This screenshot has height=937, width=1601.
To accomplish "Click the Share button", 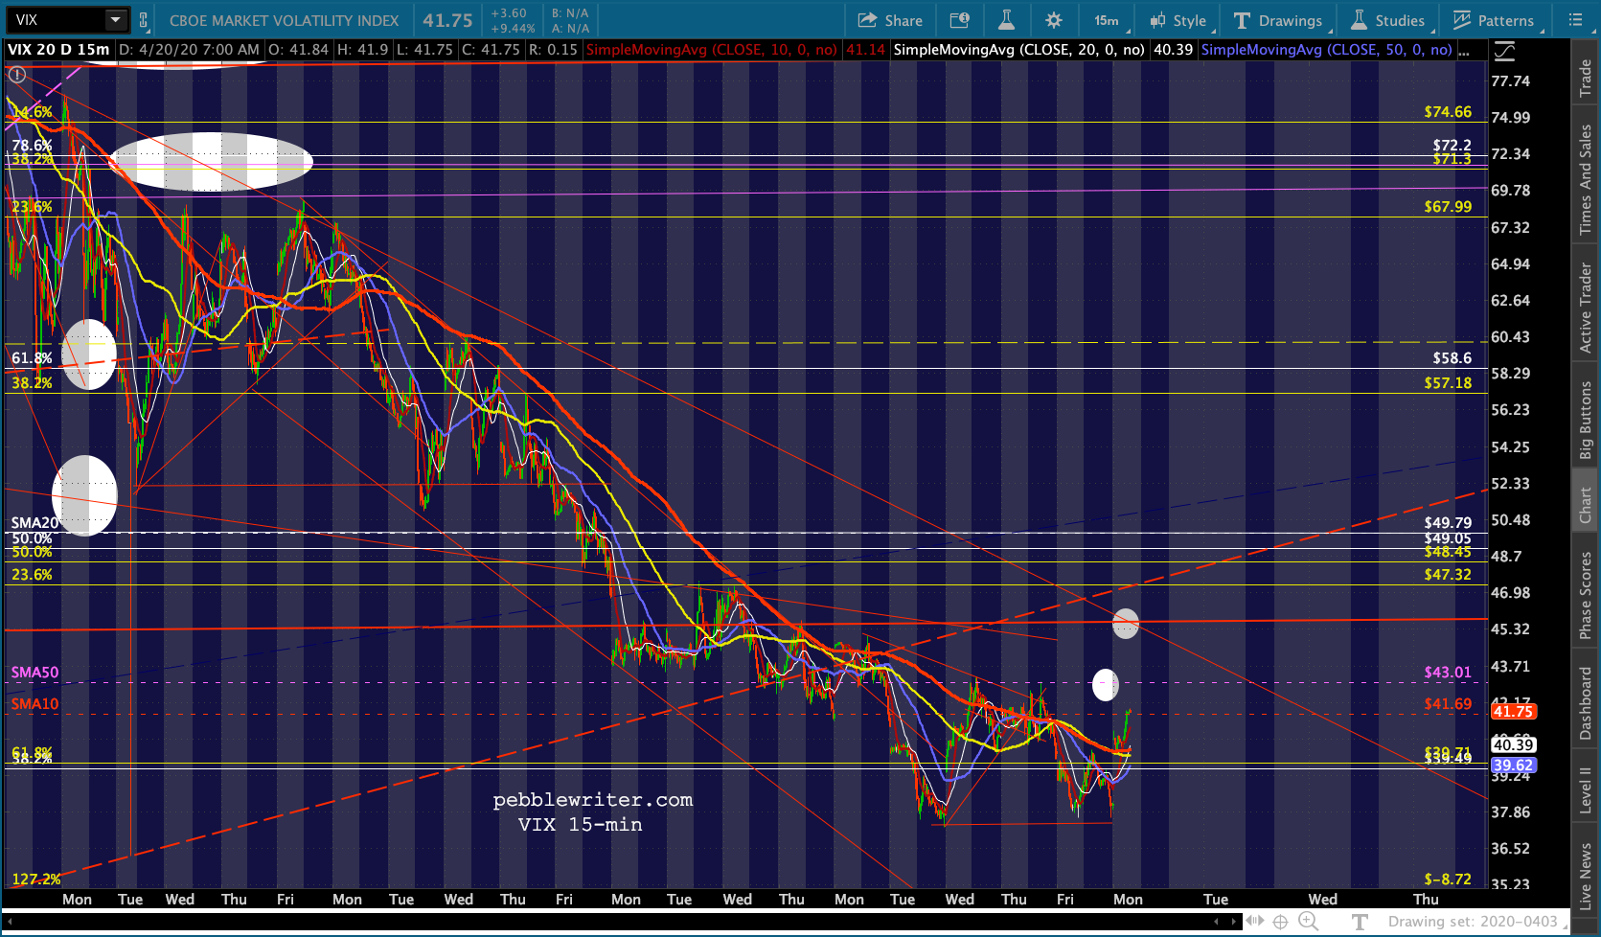I will tap(890, 20).
